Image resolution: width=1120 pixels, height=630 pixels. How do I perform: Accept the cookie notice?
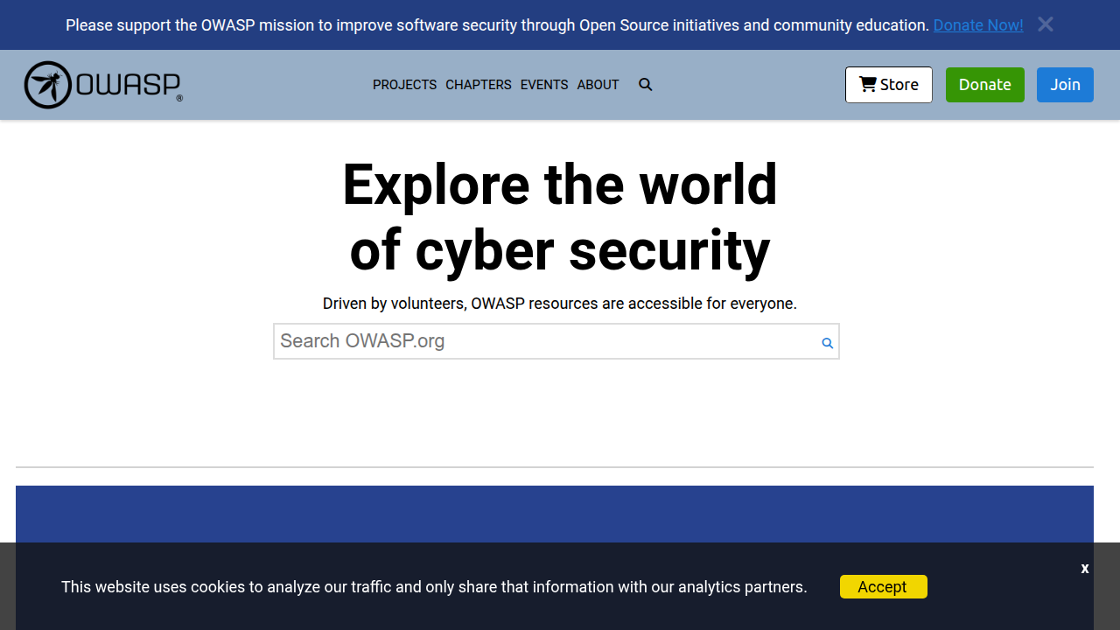(x=884, y=587)
